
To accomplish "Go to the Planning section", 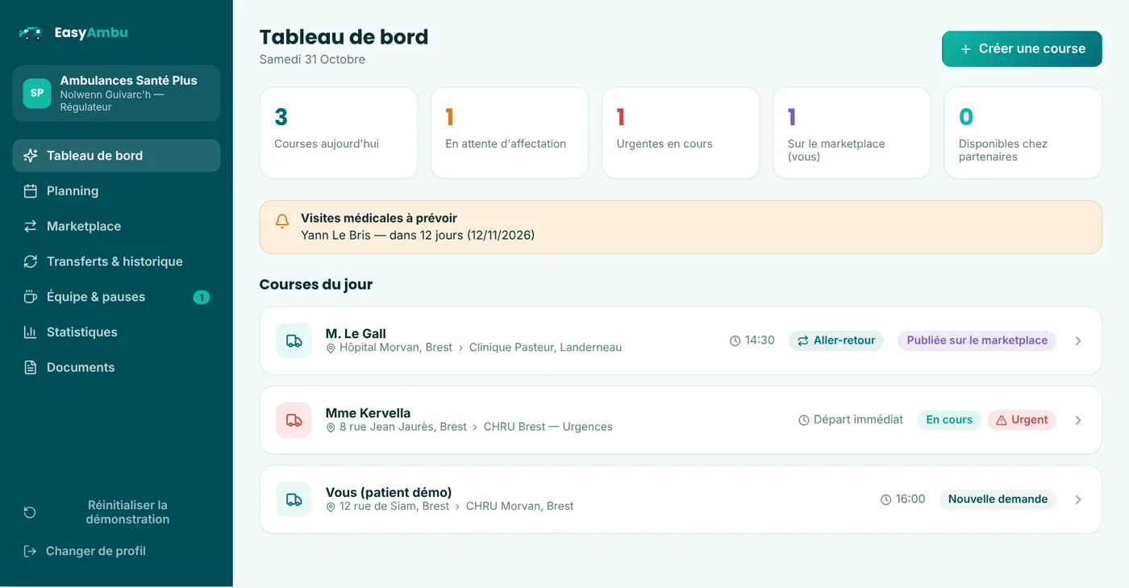I will [x=116, y=191].
